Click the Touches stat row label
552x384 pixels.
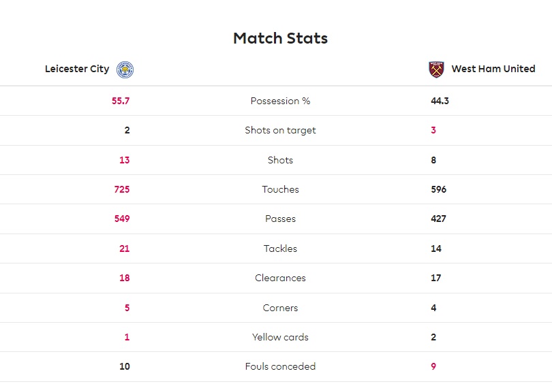click(x=281, y=189)
